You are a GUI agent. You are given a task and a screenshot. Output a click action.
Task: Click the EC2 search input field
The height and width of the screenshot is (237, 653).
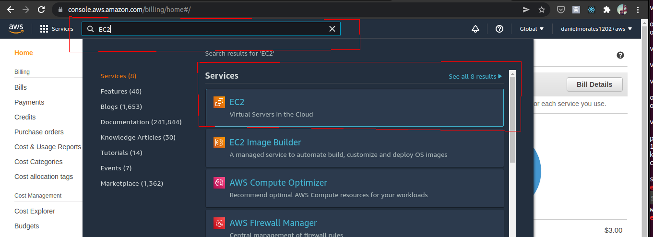tap(211, 29)
